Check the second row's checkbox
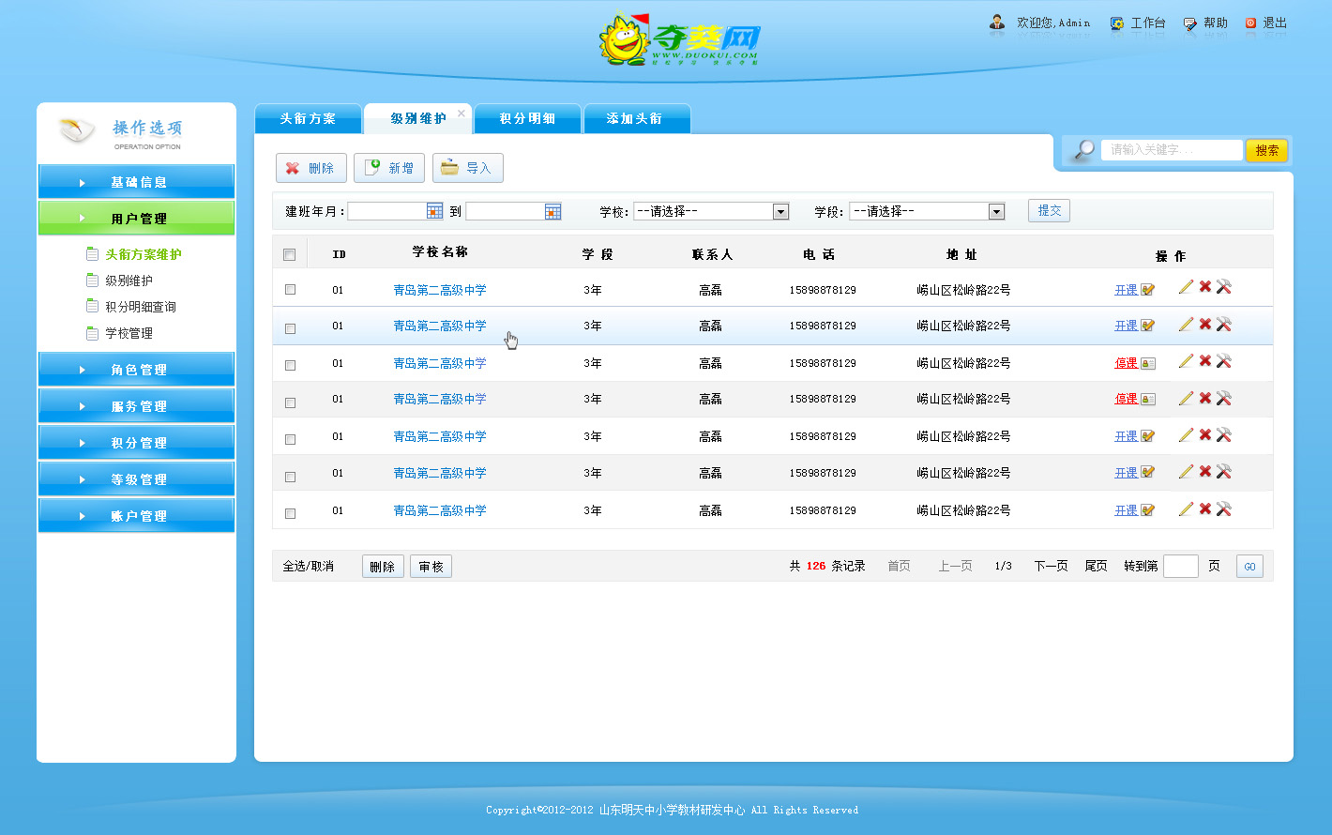 [x=290, y=328]
